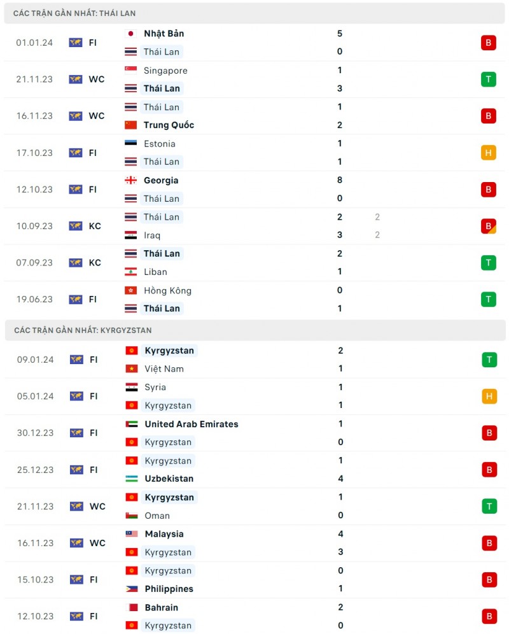Viewport: 509px width, 634px height.
Task: Select the 21.11.23 Kyrgyzstan vs Oman date
Action: [x=35, y=507]
